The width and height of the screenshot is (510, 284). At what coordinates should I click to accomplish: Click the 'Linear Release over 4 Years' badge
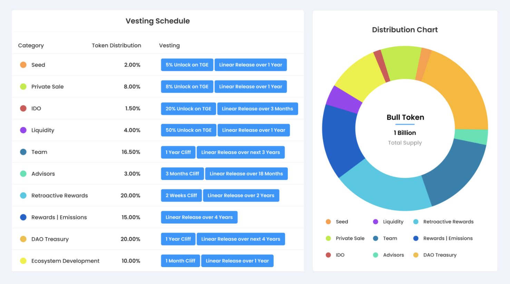pyautogui.click(x=199, y=217)
